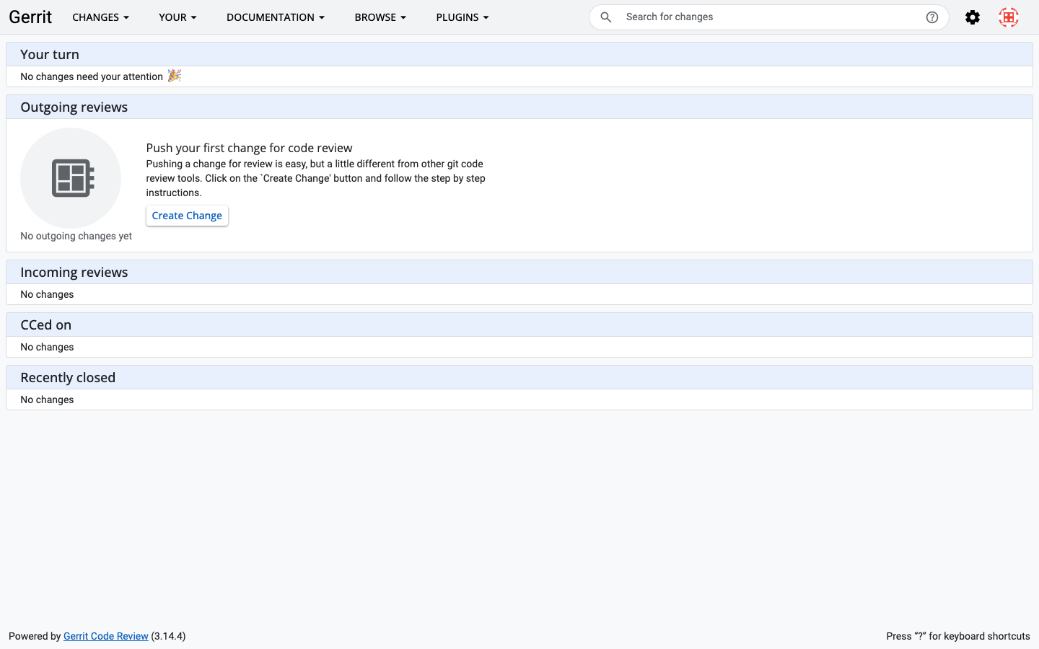Image resolution: width=1039 pixels, height=649 pixels.
Task: Click the version number (3.14.4) text
Action: tap(168, 636)
